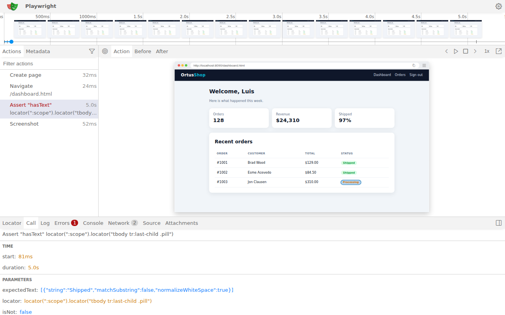Select the Screenshot action

click(x=49, y=124)
